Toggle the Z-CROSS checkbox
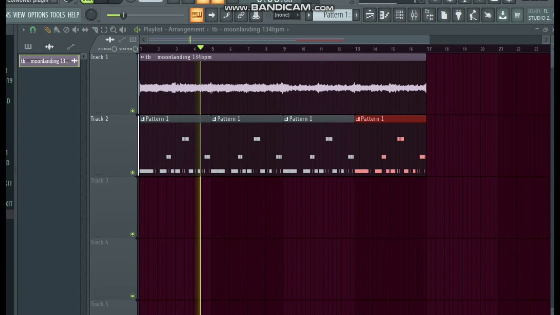The height and width of the screenshot is (315, 560). coord(114,49)
